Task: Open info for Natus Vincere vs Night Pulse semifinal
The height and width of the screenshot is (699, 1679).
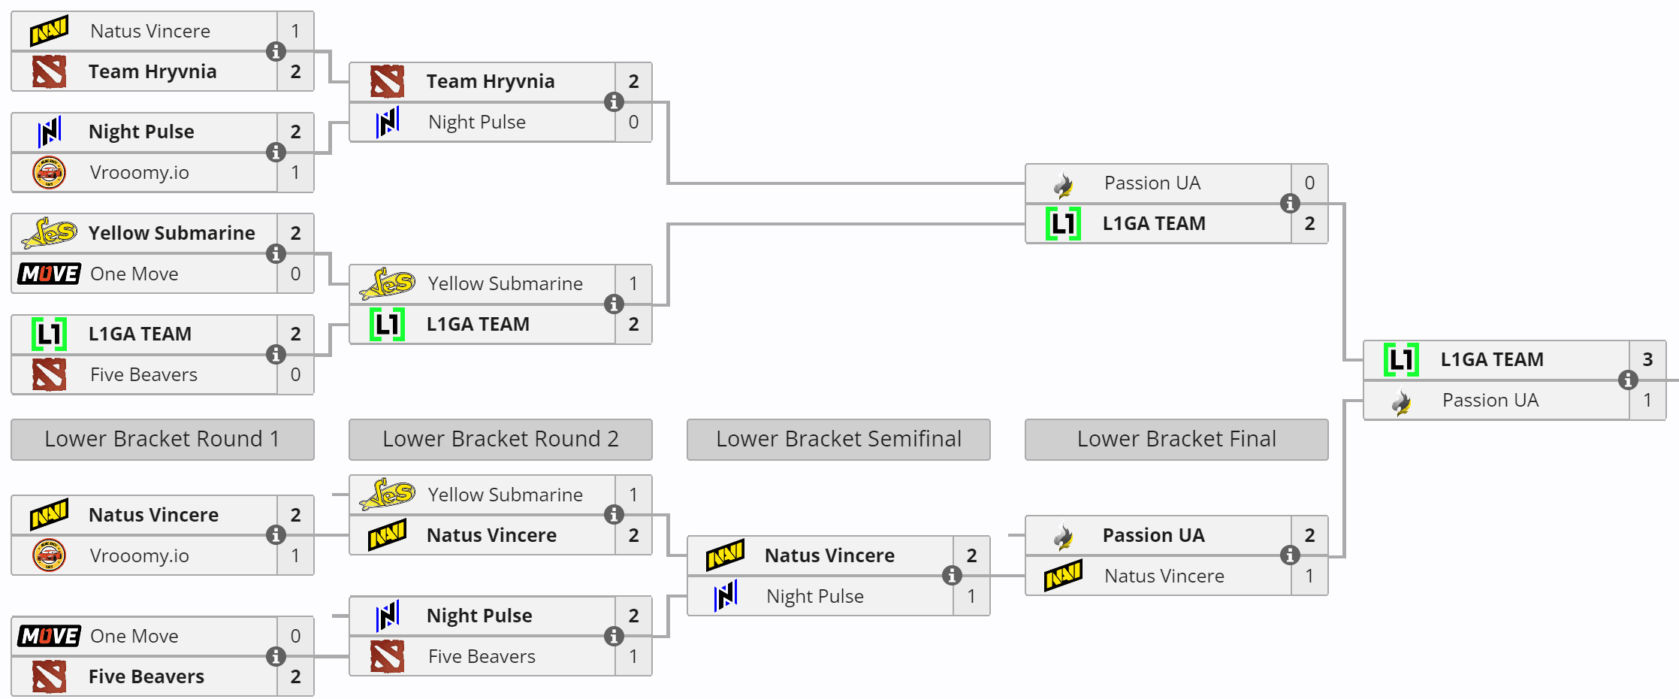Action: click(952, 576)
